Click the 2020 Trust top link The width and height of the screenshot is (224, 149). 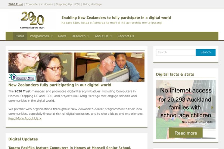pos(16,4)
